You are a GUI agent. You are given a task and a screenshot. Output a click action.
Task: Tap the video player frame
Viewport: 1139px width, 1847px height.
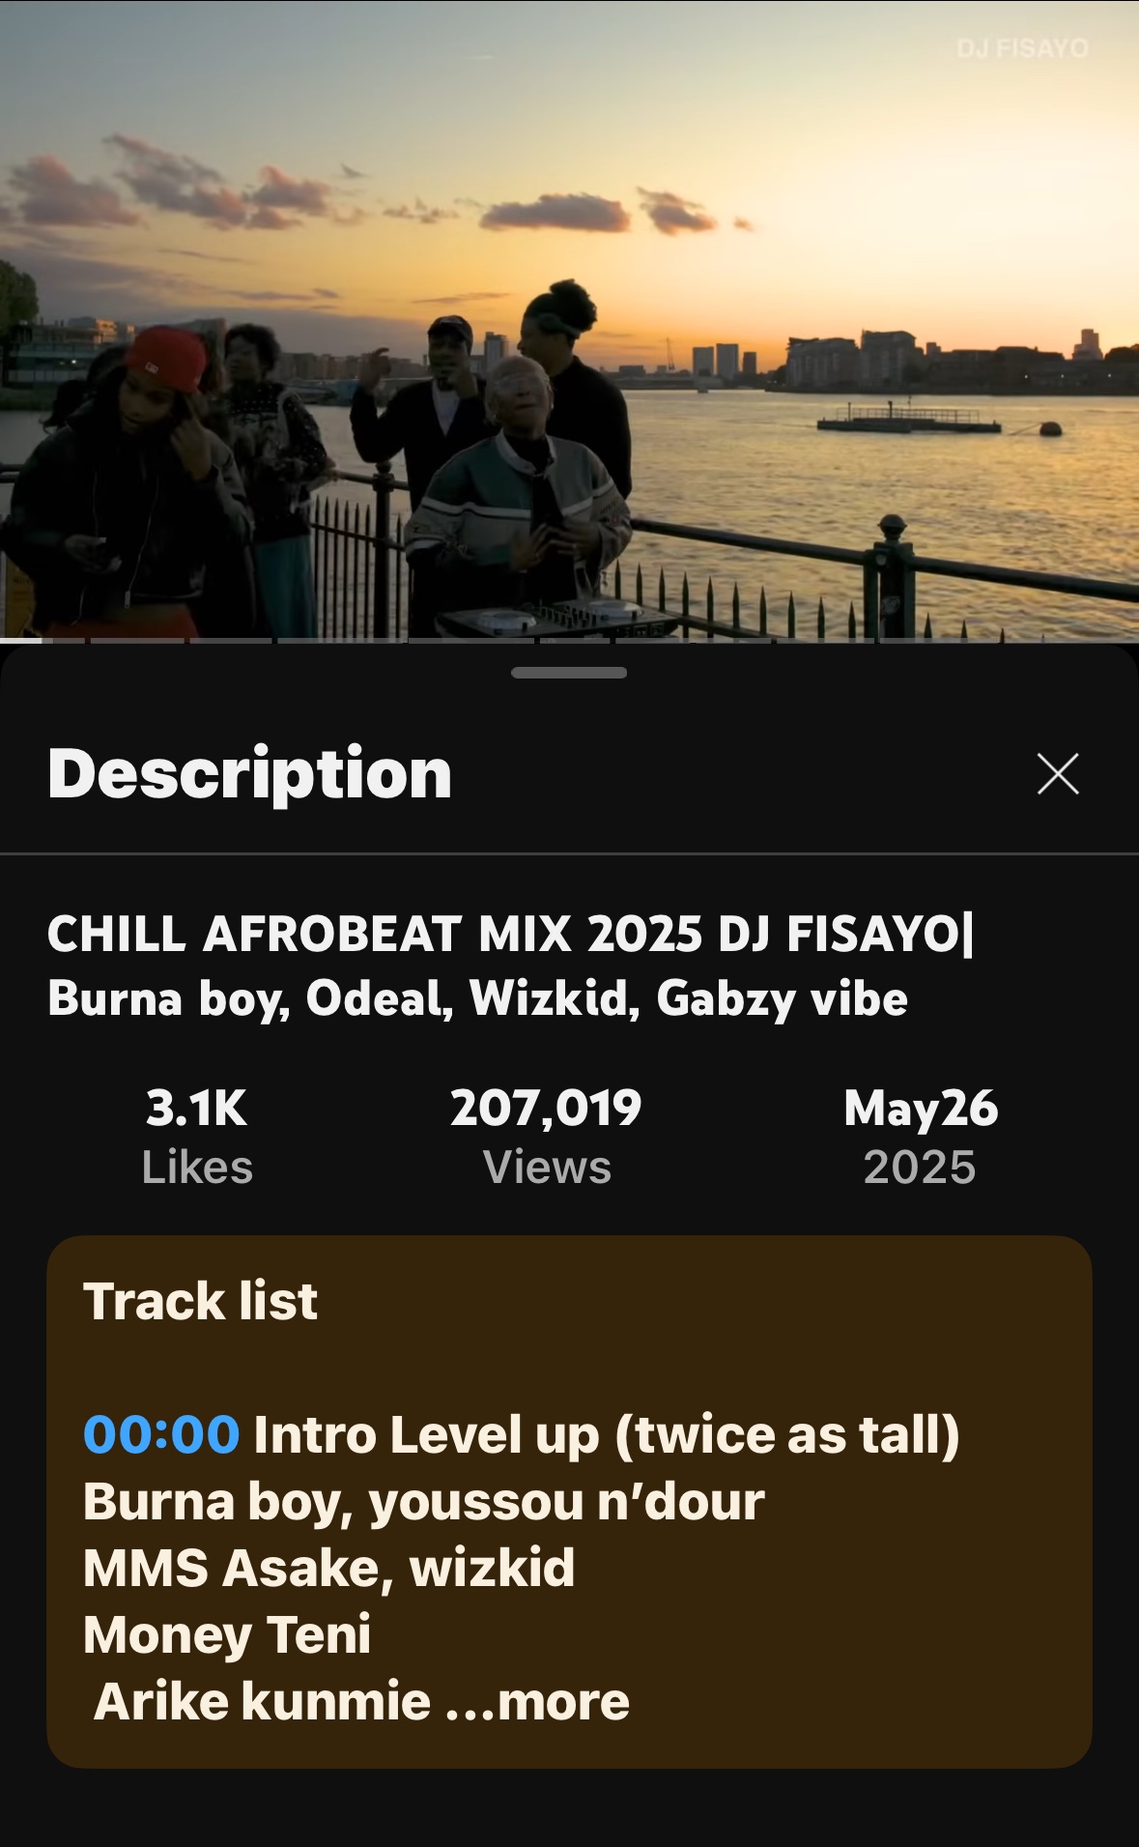[x=569, y=319]
